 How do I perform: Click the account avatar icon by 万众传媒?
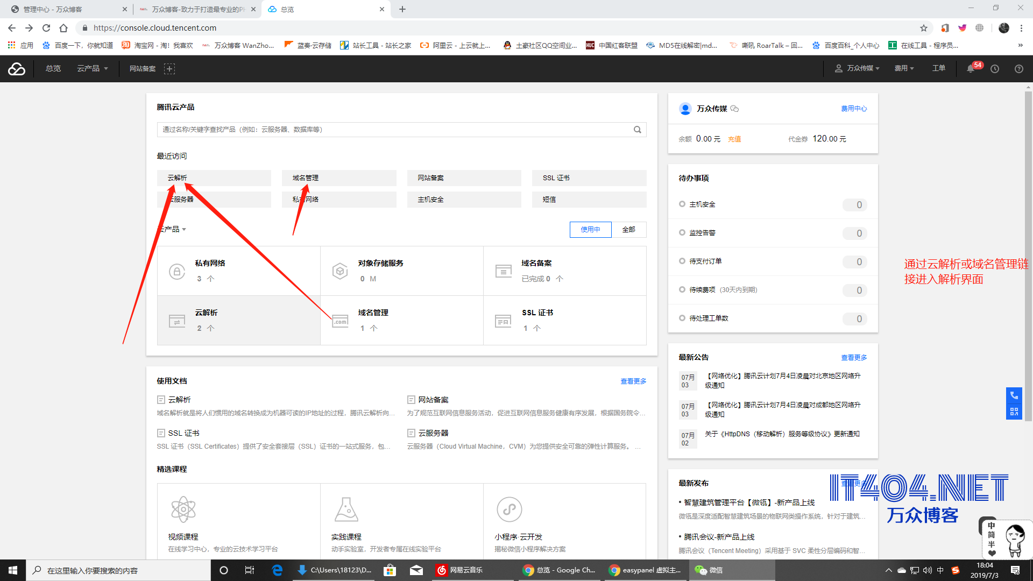685,109
